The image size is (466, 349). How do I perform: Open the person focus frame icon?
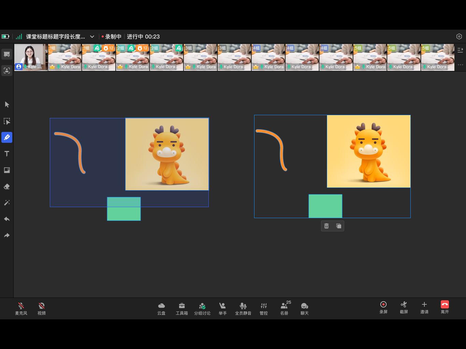coord(7,71)
